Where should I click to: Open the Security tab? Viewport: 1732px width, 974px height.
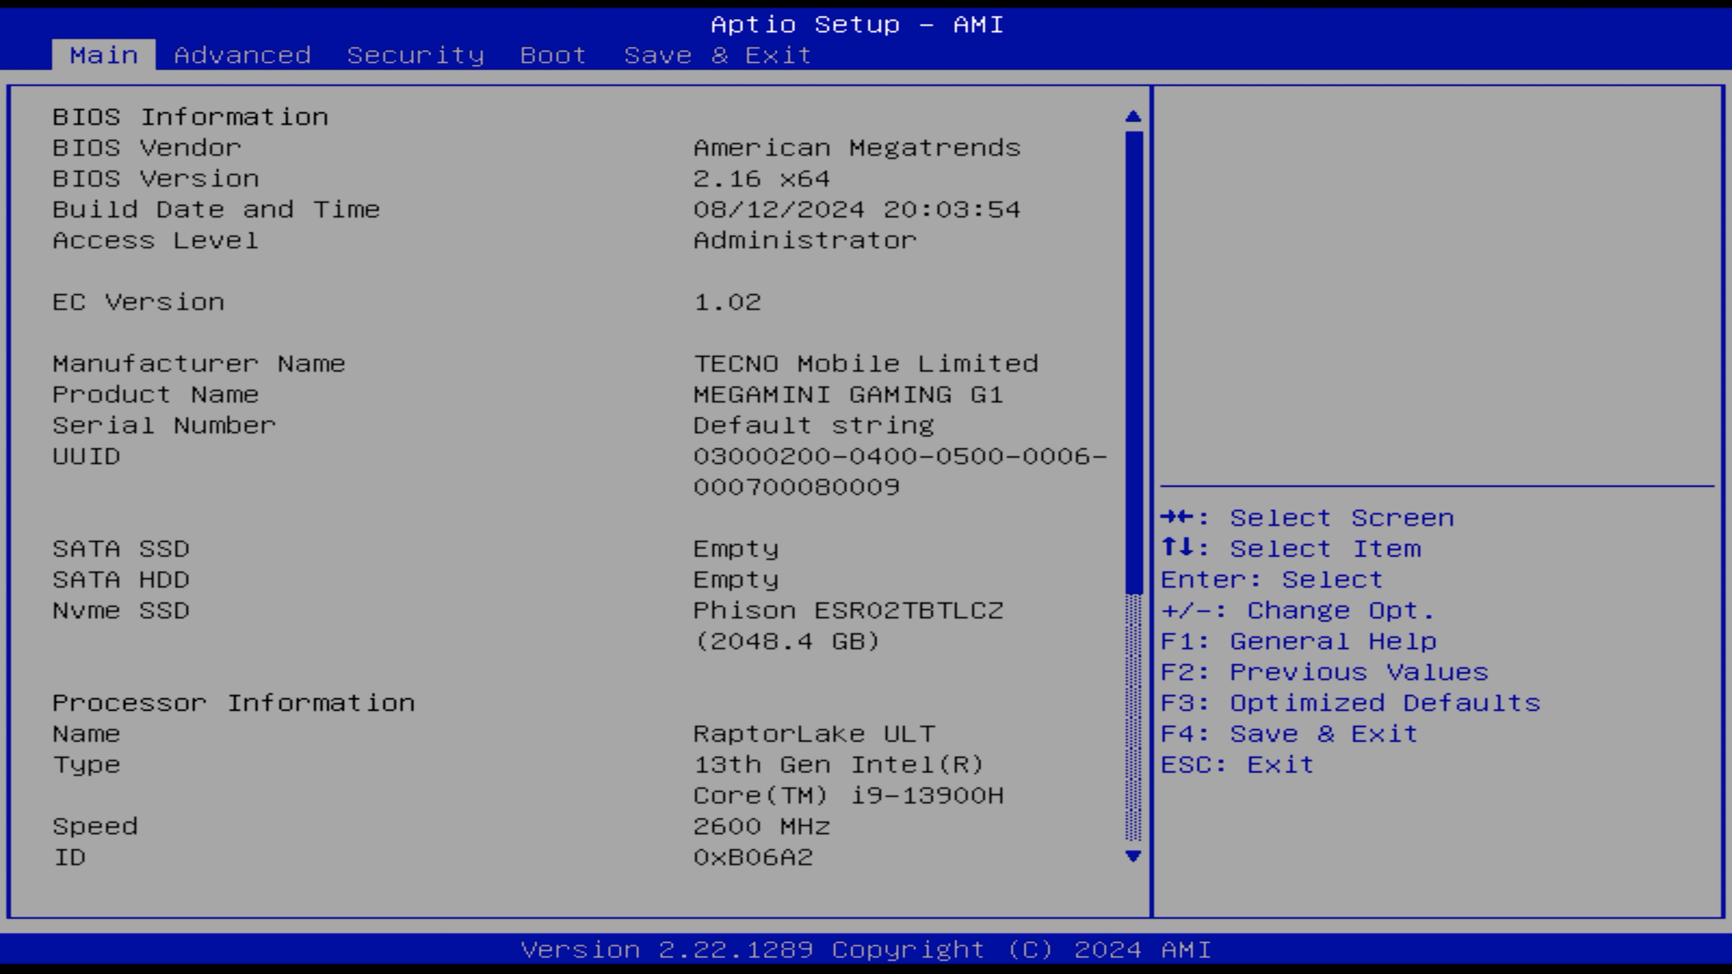coord(415,55)
